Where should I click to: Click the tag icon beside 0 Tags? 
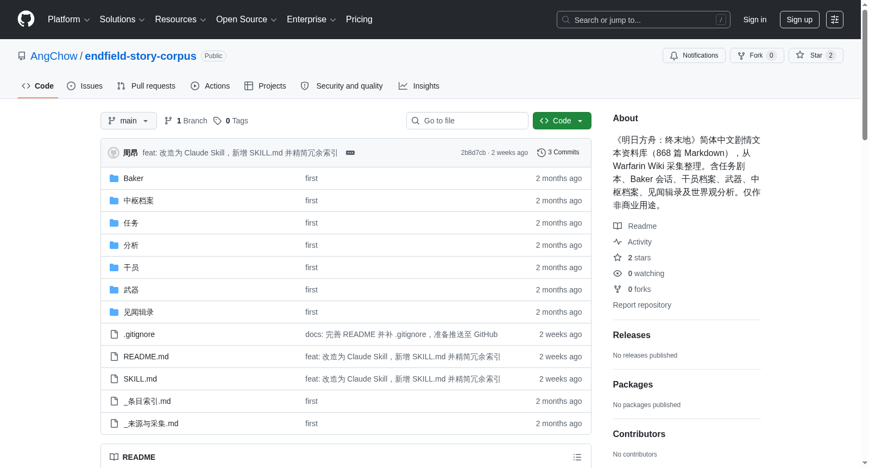[217, 121]
